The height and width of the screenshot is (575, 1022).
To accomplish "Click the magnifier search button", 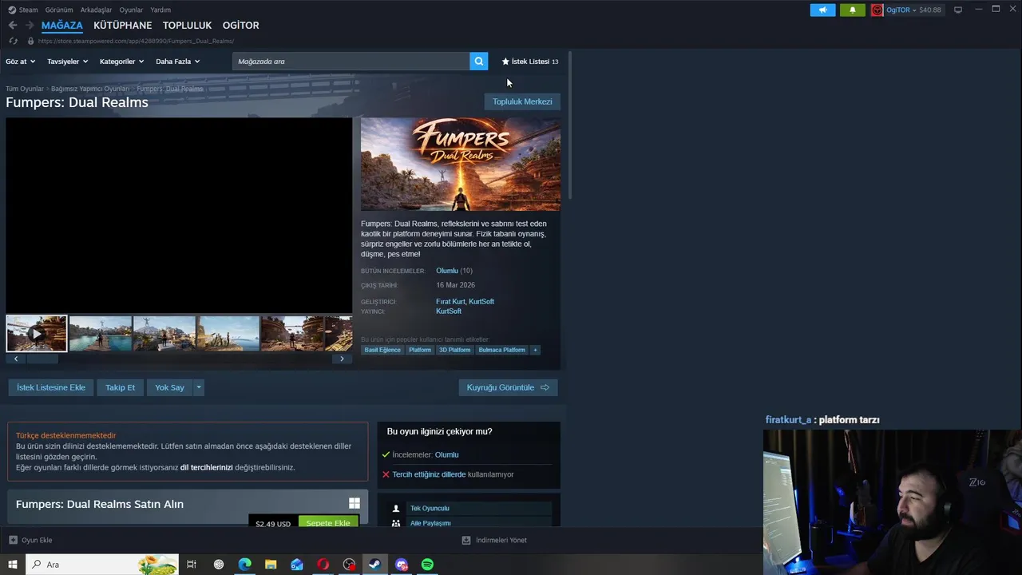I will pyautogui.click(x=479, y=61).
